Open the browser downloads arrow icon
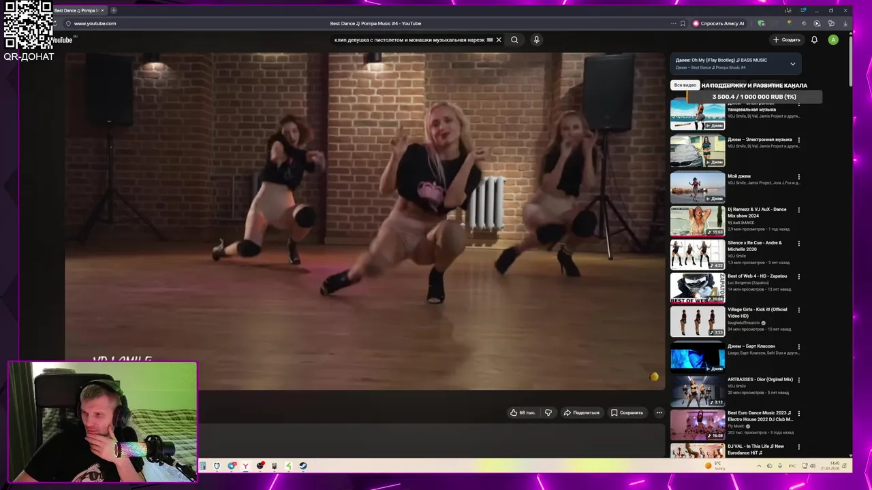The width and height of the screenshot is (872, 490). pyautogui.click(x=845, y=23)
